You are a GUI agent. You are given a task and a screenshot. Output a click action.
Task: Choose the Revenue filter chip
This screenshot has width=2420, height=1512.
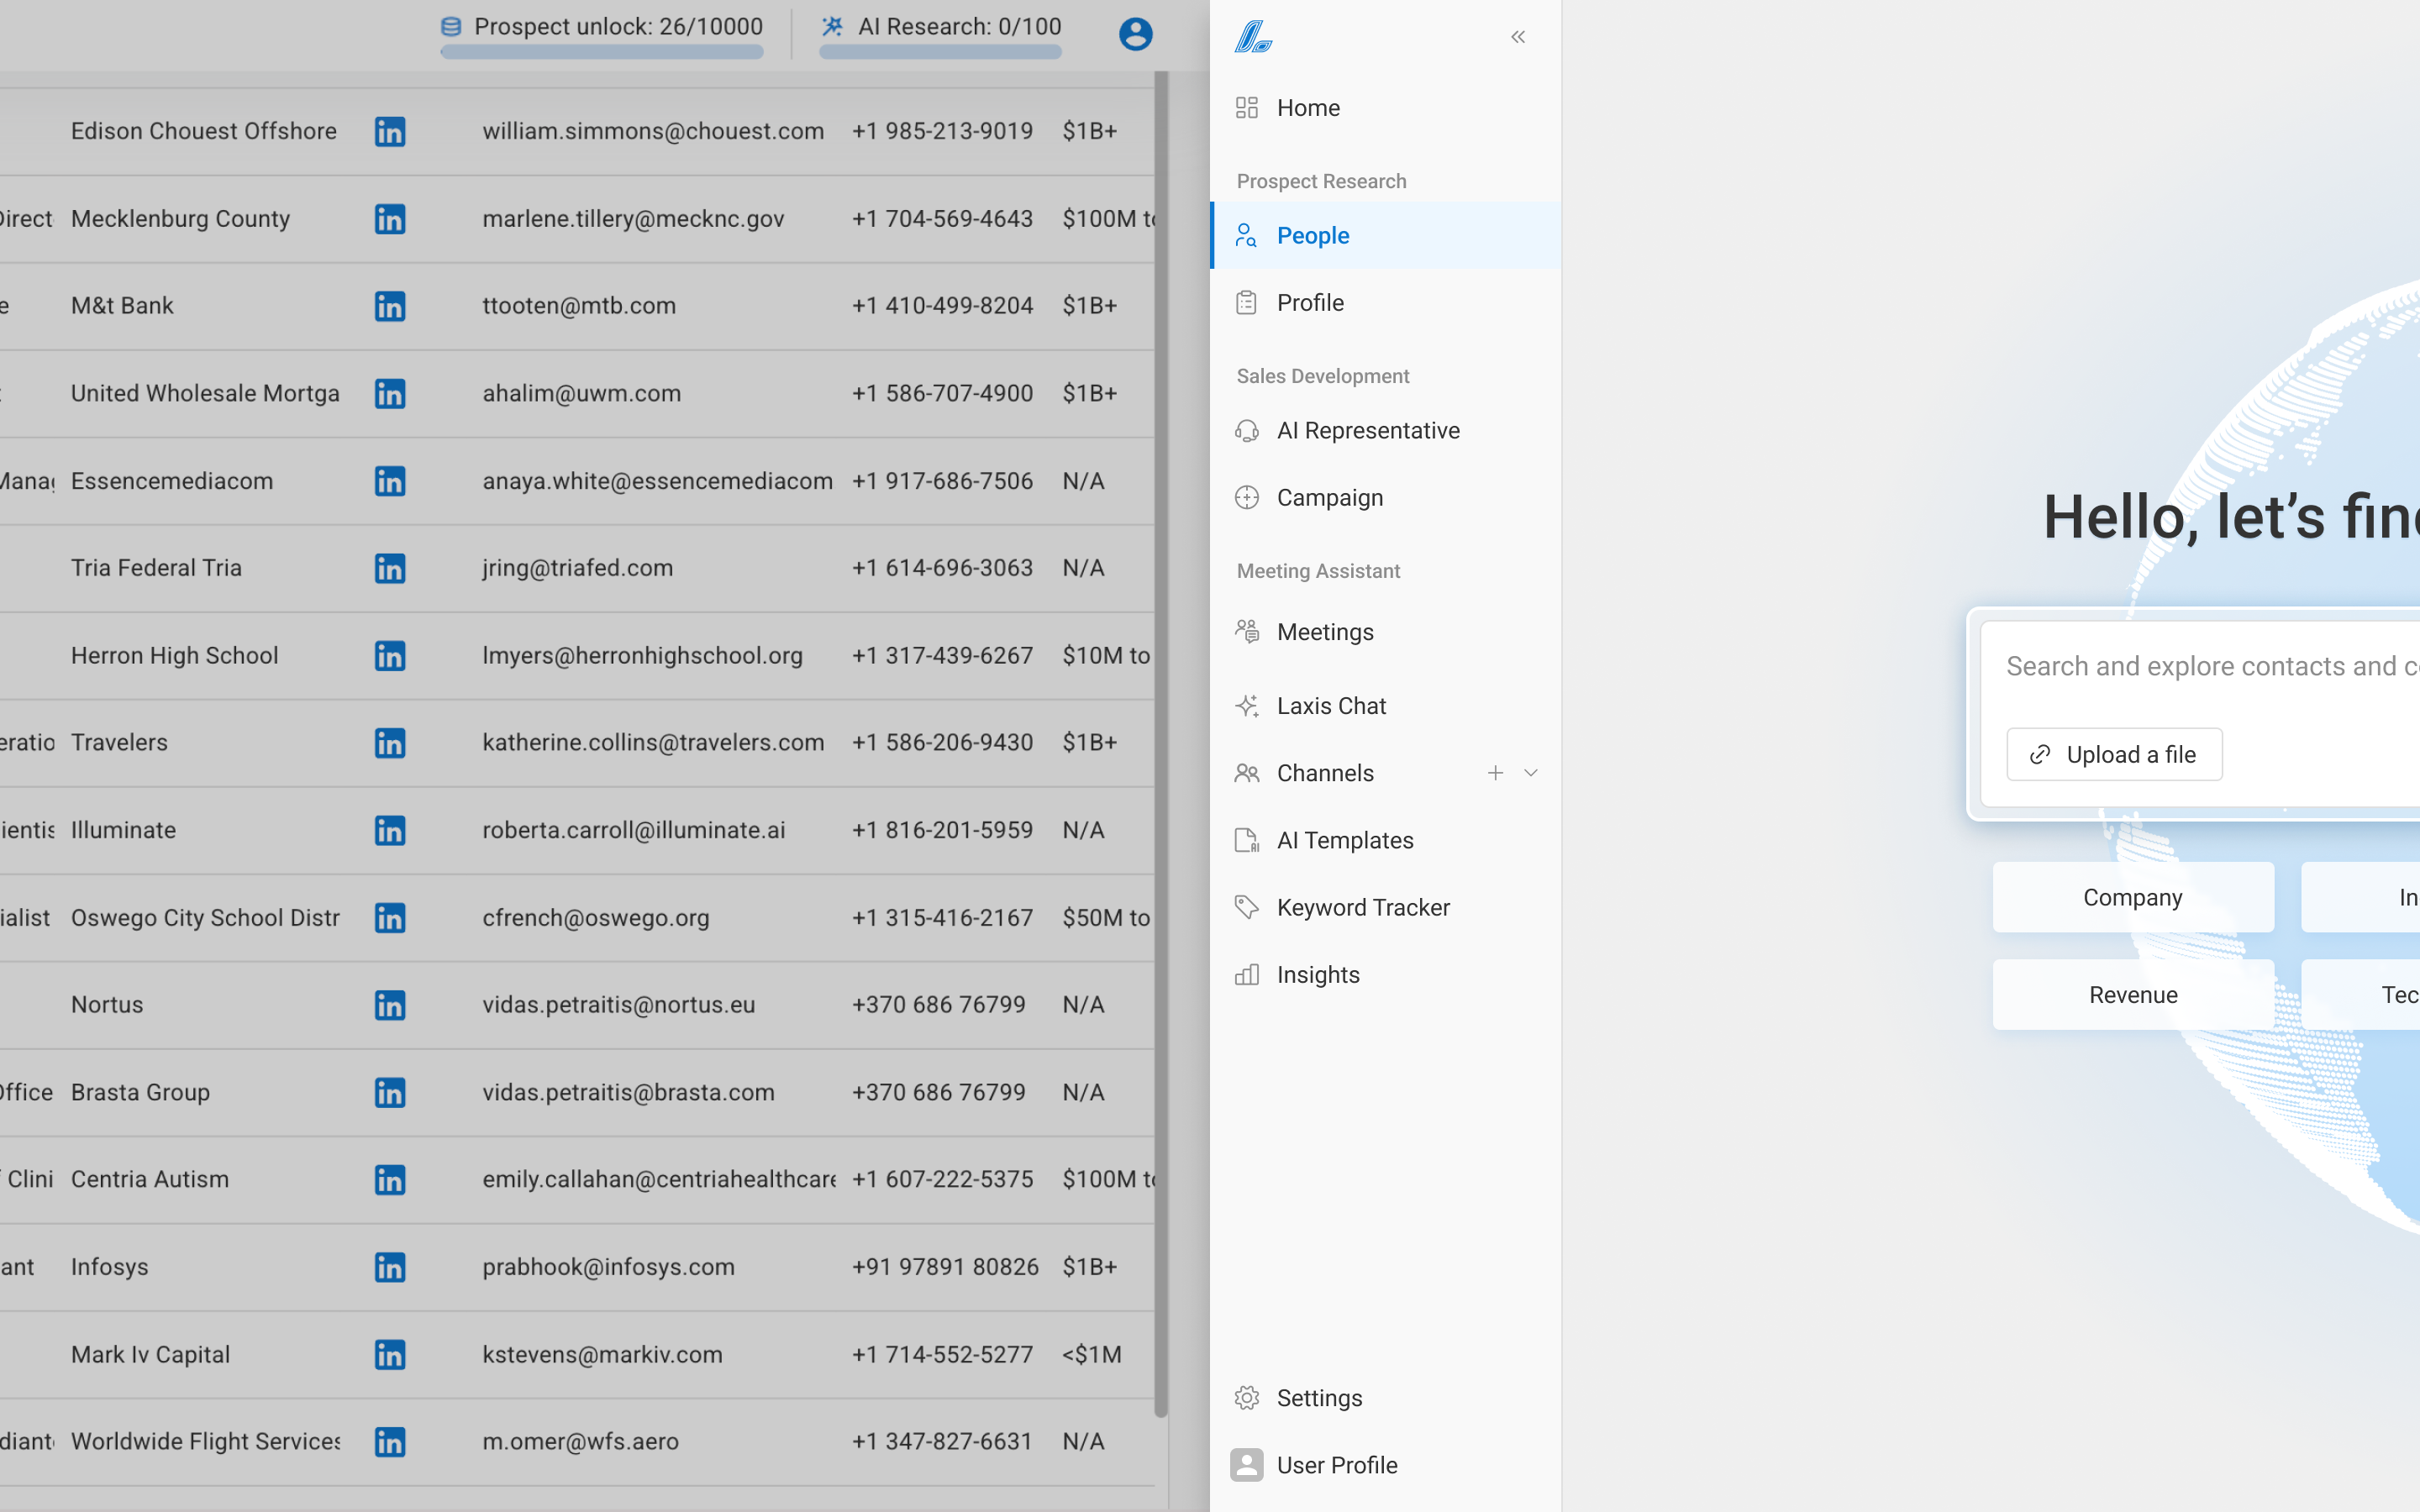tap(2132, 995)
